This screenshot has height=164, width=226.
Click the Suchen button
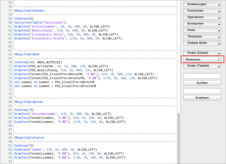(202, 83)
